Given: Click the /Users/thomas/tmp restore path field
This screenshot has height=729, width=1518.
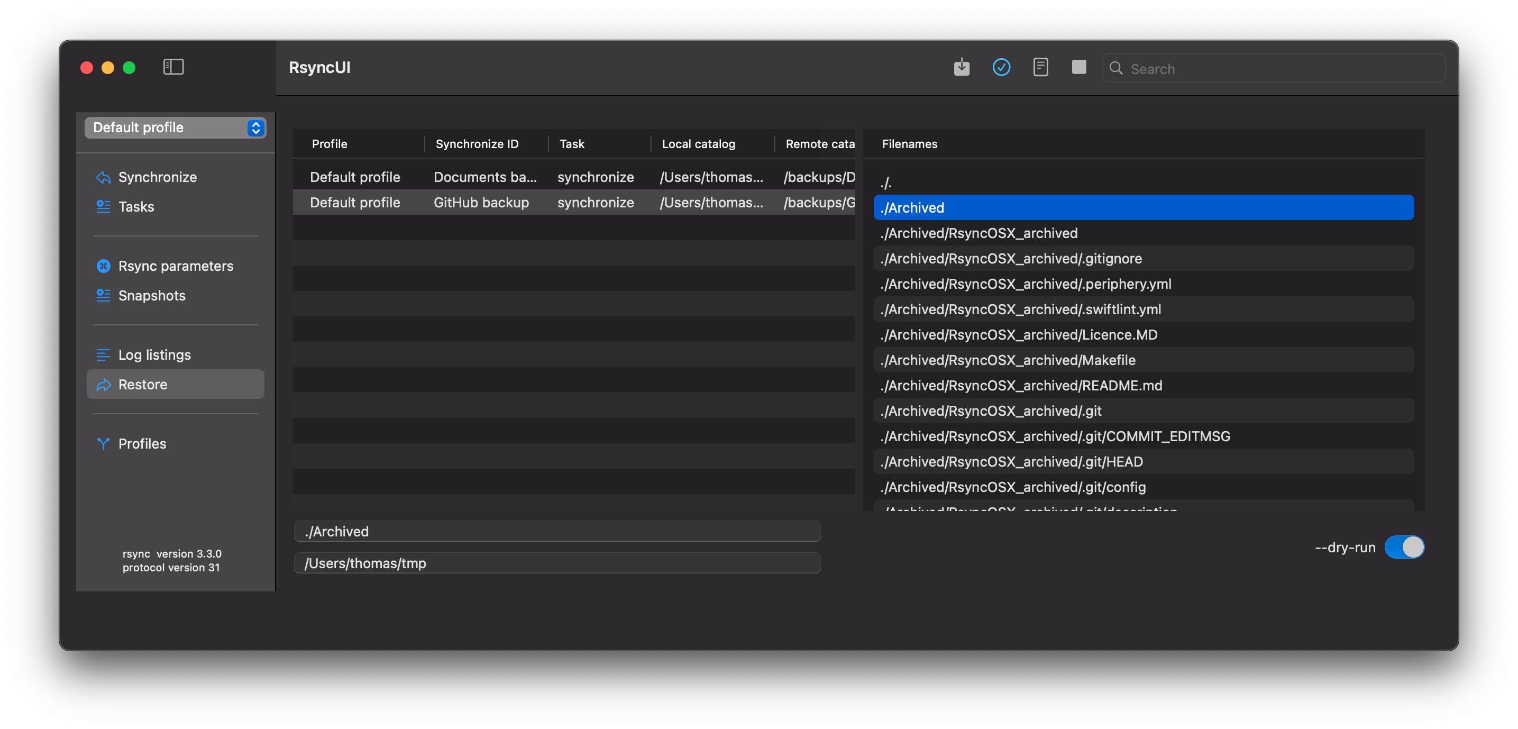Looking at the screenshot, I should [x=557, y=563].
